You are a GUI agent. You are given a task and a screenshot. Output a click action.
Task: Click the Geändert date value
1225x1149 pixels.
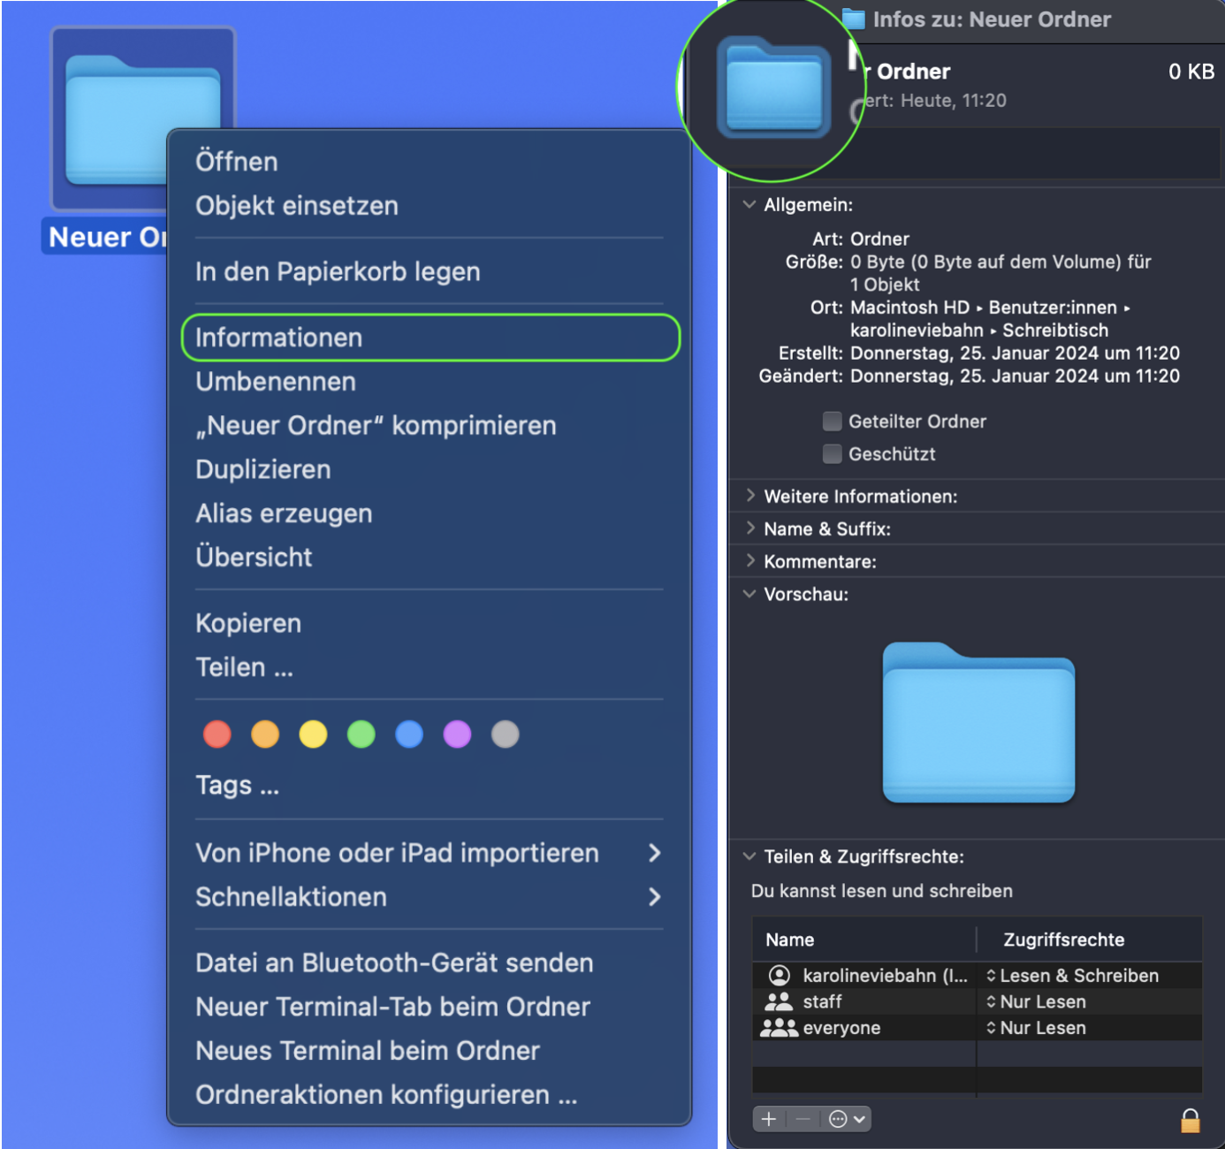coord(1015,376)
